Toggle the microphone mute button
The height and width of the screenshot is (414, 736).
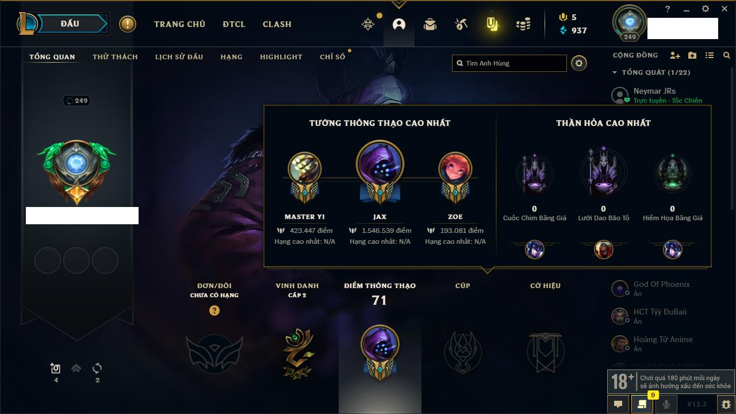pos(666,404)
